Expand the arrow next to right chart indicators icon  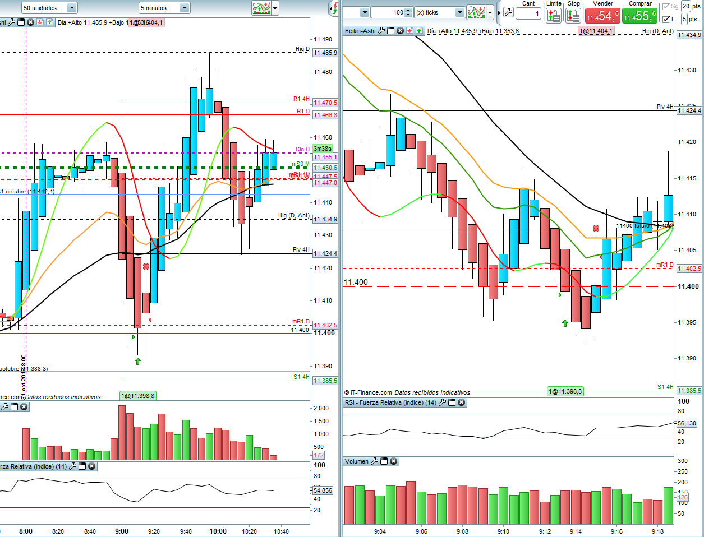point(490,12)
